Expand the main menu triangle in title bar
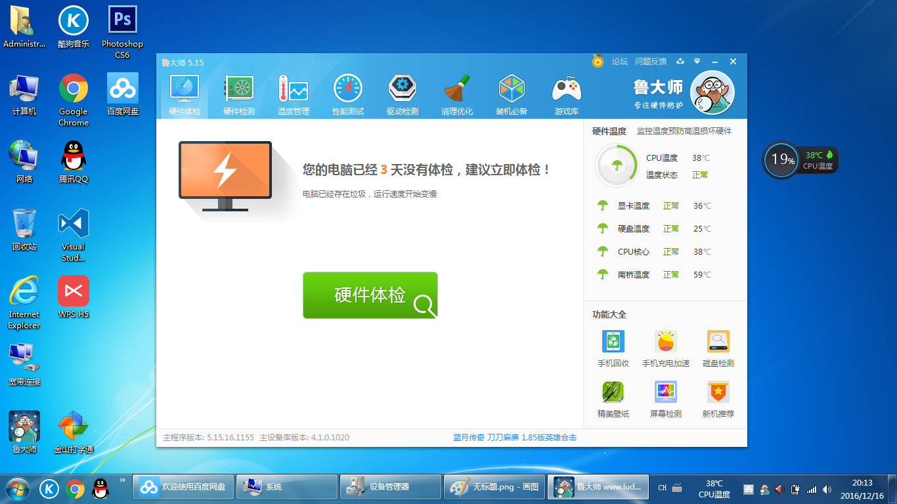This screenshot has width=897, height=504. tap(697, 62)
